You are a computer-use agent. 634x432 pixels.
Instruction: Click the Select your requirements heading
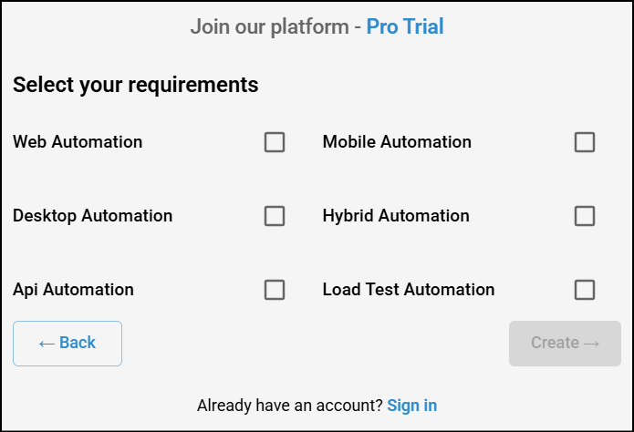[136, 86]
